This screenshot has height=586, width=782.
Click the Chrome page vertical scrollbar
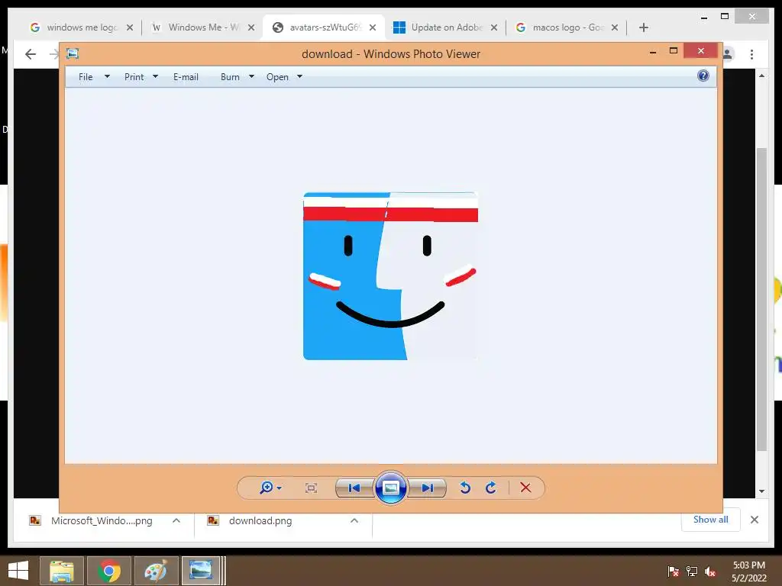click(761, 299)
